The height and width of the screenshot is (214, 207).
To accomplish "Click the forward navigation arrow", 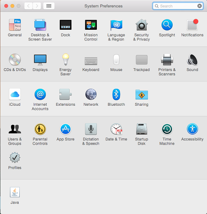I will [x=37, y=6].
